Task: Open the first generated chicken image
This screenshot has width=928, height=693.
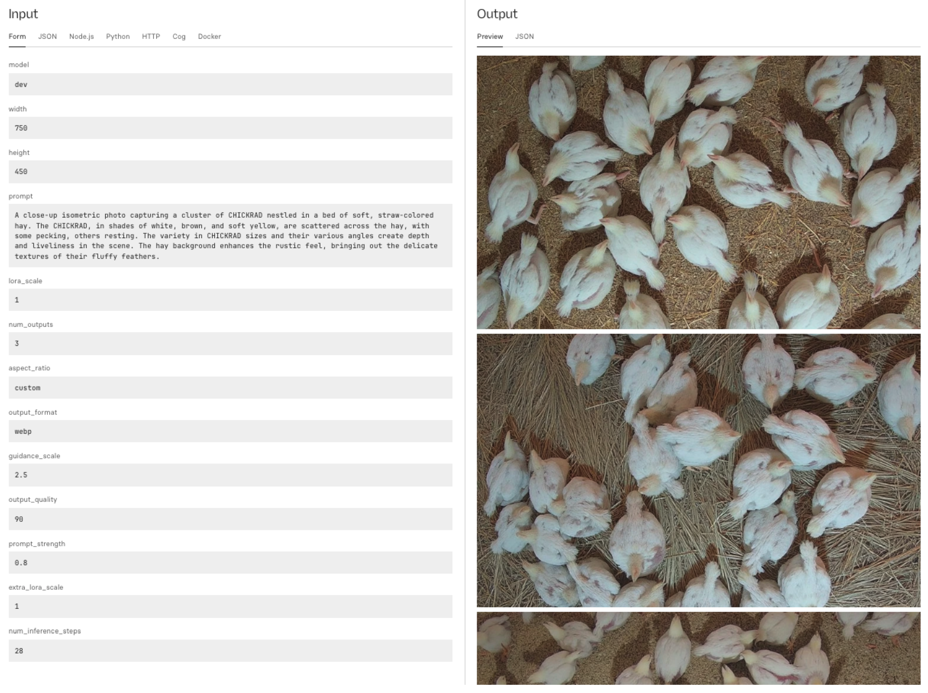Action: coord(698,192)
